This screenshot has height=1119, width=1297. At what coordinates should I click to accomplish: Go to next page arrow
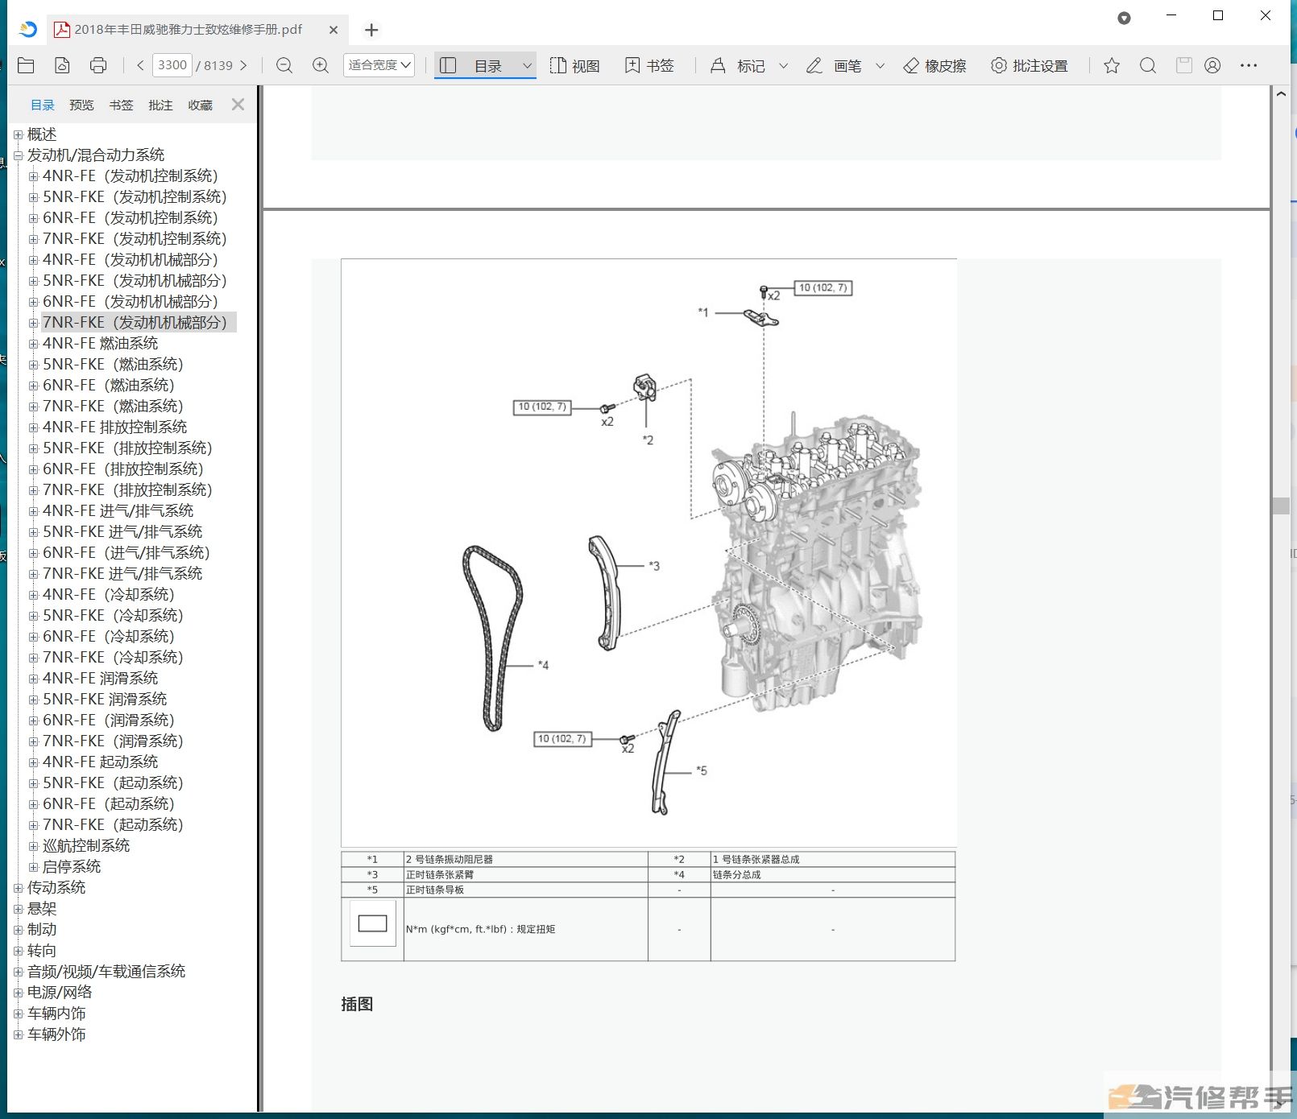point(243,66)
